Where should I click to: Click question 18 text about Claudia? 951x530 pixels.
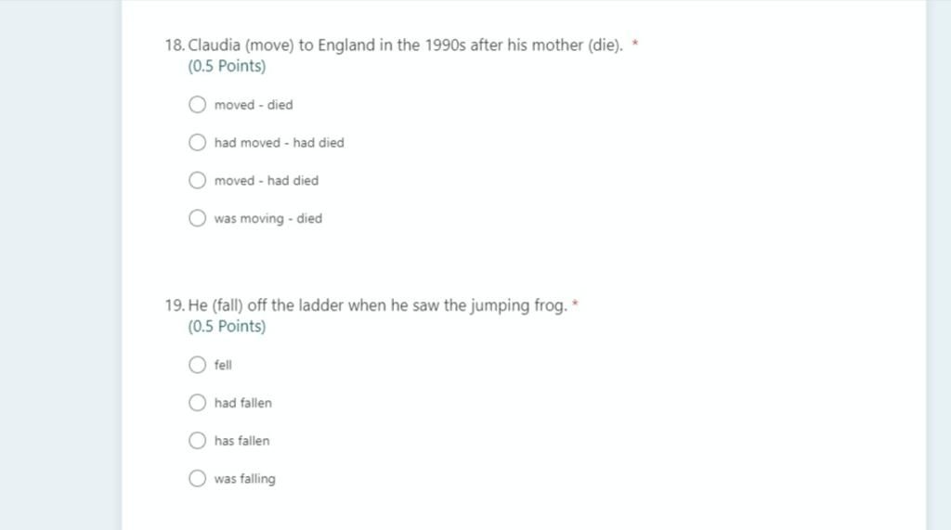pyautogui.click(x=394, y=45)
